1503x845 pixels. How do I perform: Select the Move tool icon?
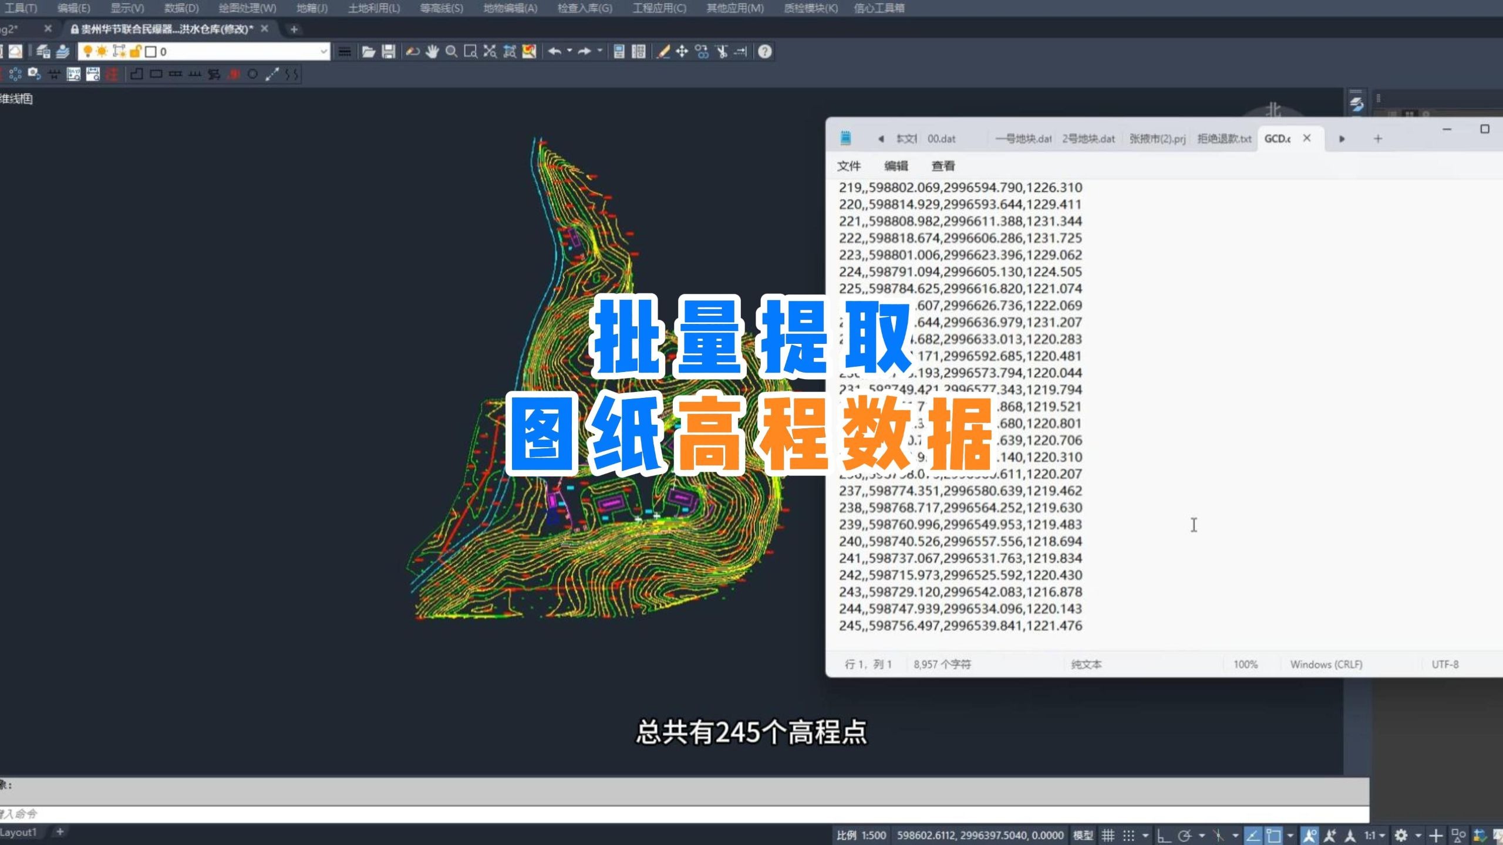click(x=683, y=52)
